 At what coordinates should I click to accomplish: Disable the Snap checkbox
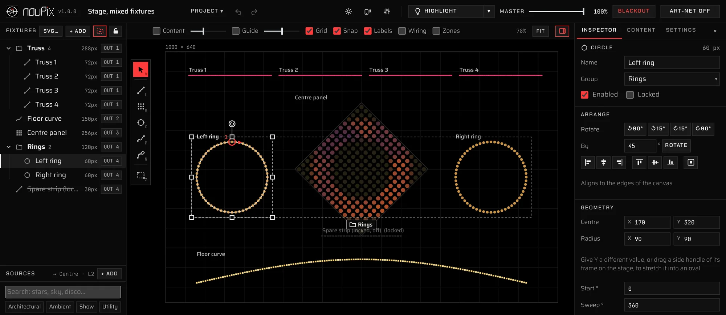pyautogui.click(x=337, y=31)
